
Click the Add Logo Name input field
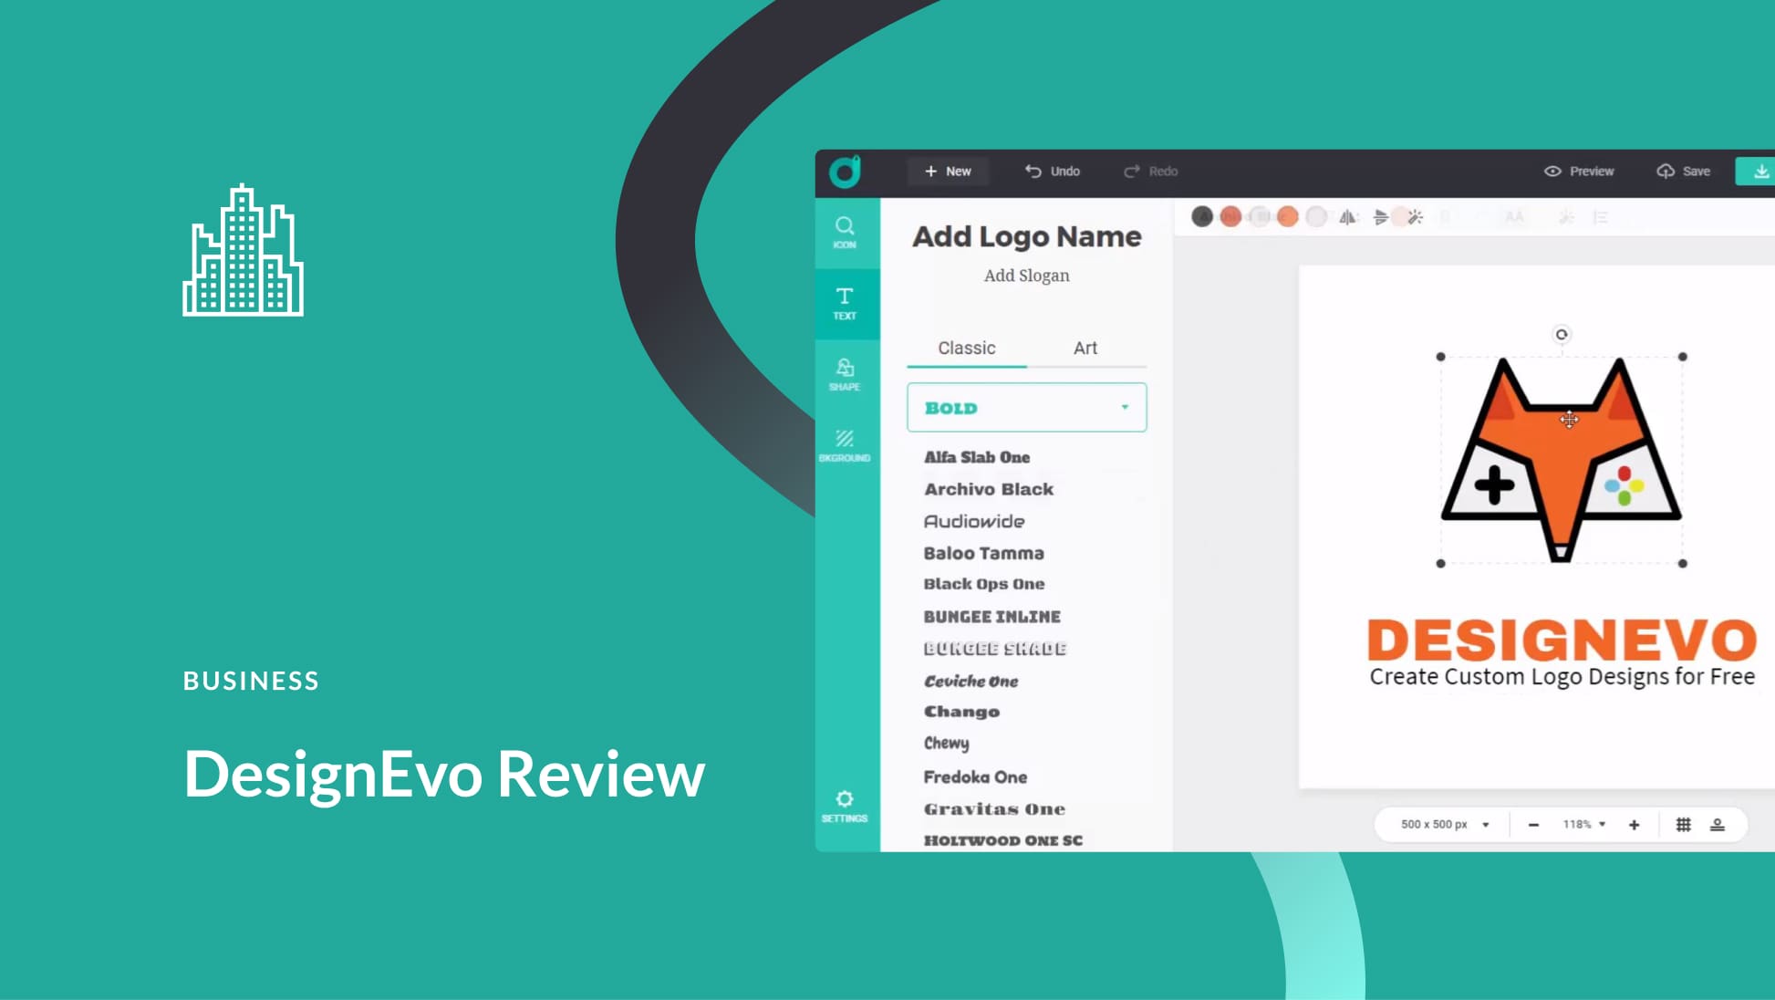(x=1025, y=235)
